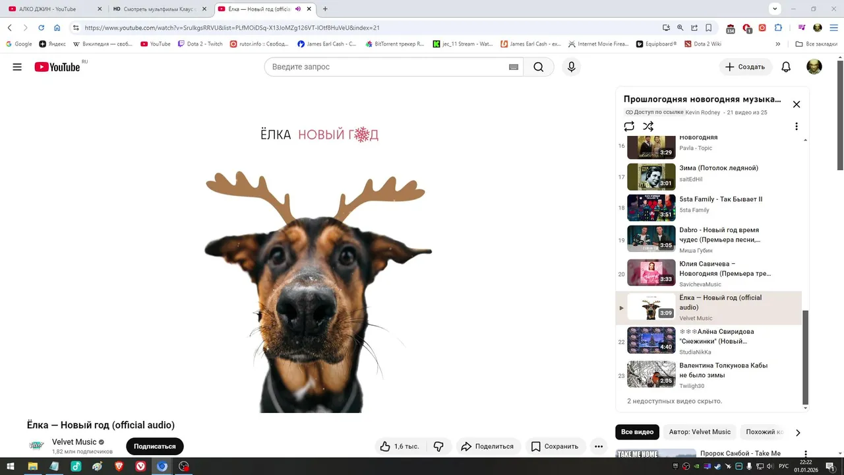Open the browser extensions puzzle icon

click(x=778, y=28)
